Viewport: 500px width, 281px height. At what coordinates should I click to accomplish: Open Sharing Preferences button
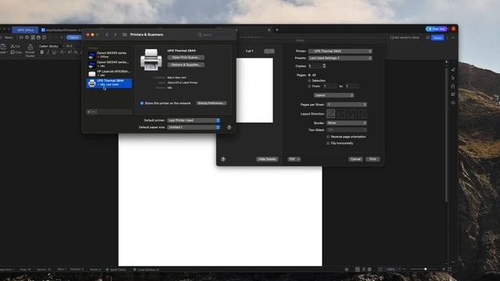click(212, 103)
